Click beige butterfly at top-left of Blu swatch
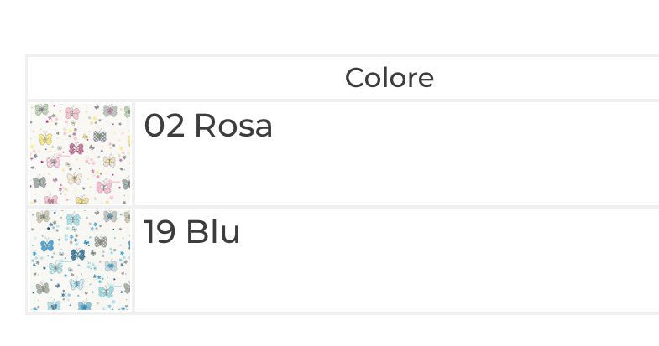This screenshot has height=346, width=659. tap(41, 216)
